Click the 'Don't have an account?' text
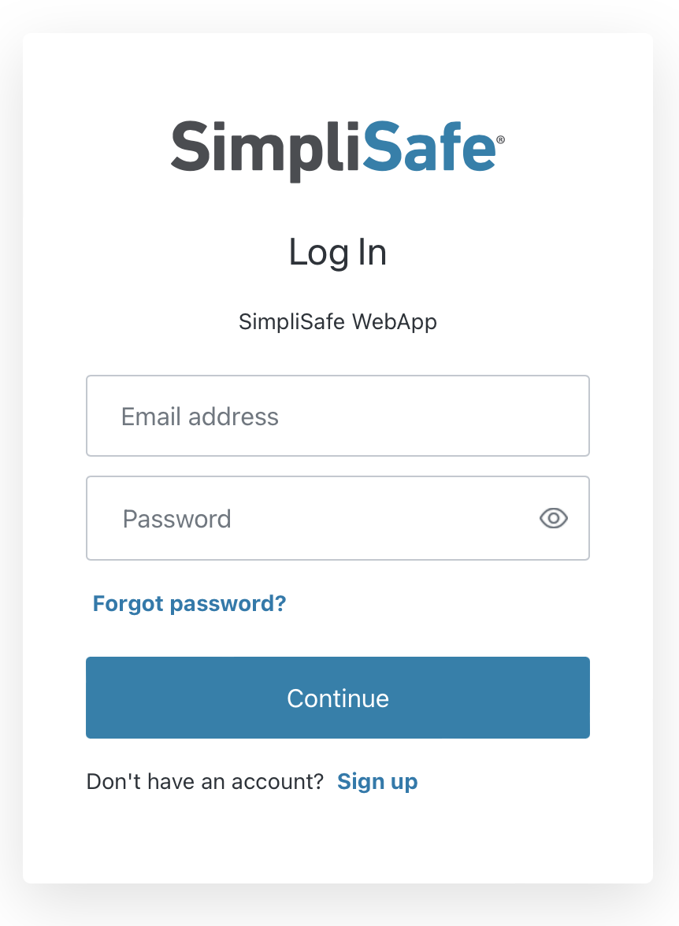This screenshot has height=926, width=679. (205, 781)
